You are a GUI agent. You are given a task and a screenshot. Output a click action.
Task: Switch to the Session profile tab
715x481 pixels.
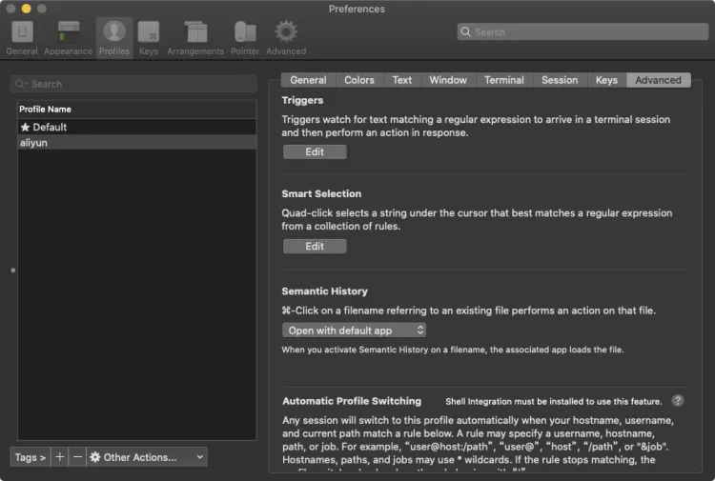pyautogui.click(x=560, y=80)
